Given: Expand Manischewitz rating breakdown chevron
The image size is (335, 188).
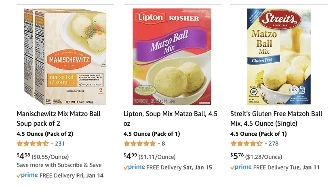Looking at the screenshot, I should point(52,144).
